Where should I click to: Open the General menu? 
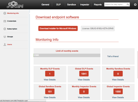point(45,5)
